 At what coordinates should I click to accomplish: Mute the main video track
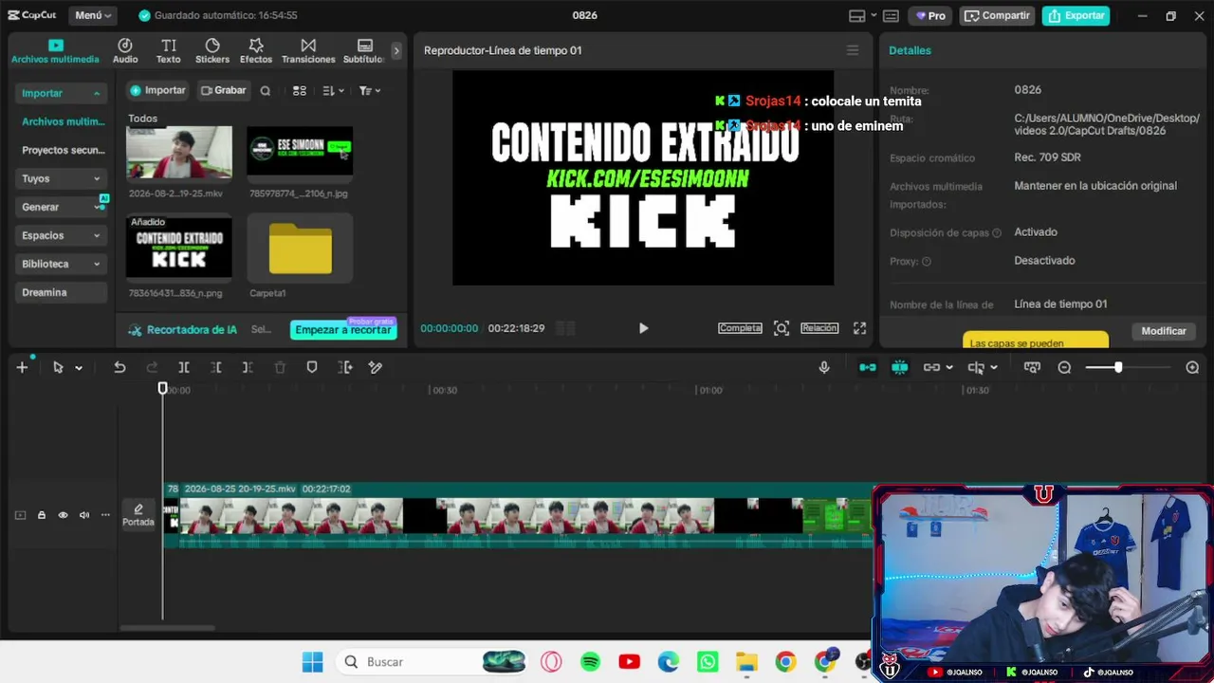tap(84, 515)
